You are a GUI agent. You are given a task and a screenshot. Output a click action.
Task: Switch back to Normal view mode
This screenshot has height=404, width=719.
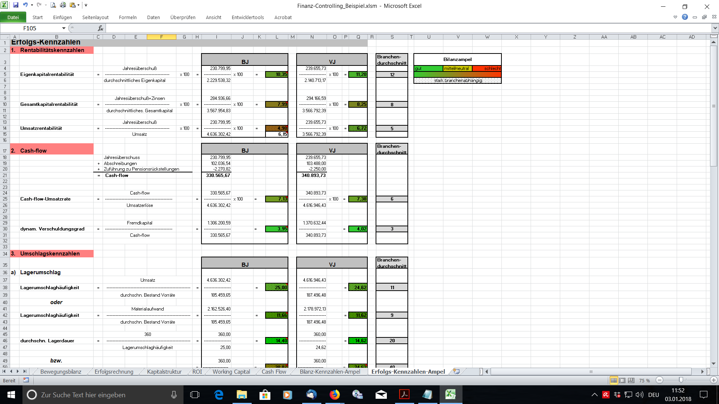[614, 380]
